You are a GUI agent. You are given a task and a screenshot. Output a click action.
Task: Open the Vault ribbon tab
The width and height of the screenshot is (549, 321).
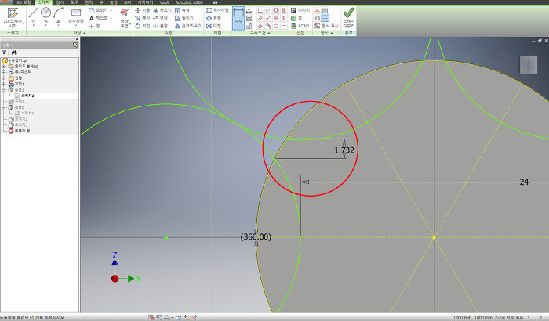[164, 2]
